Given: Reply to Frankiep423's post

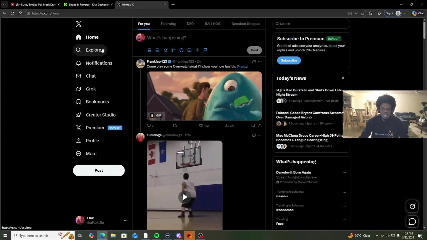Looking at the screenshot, I should click(x=150, y=126).
